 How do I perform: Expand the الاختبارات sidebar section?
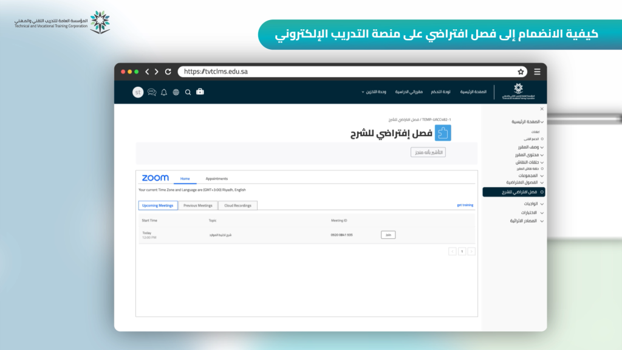point(532,213)
